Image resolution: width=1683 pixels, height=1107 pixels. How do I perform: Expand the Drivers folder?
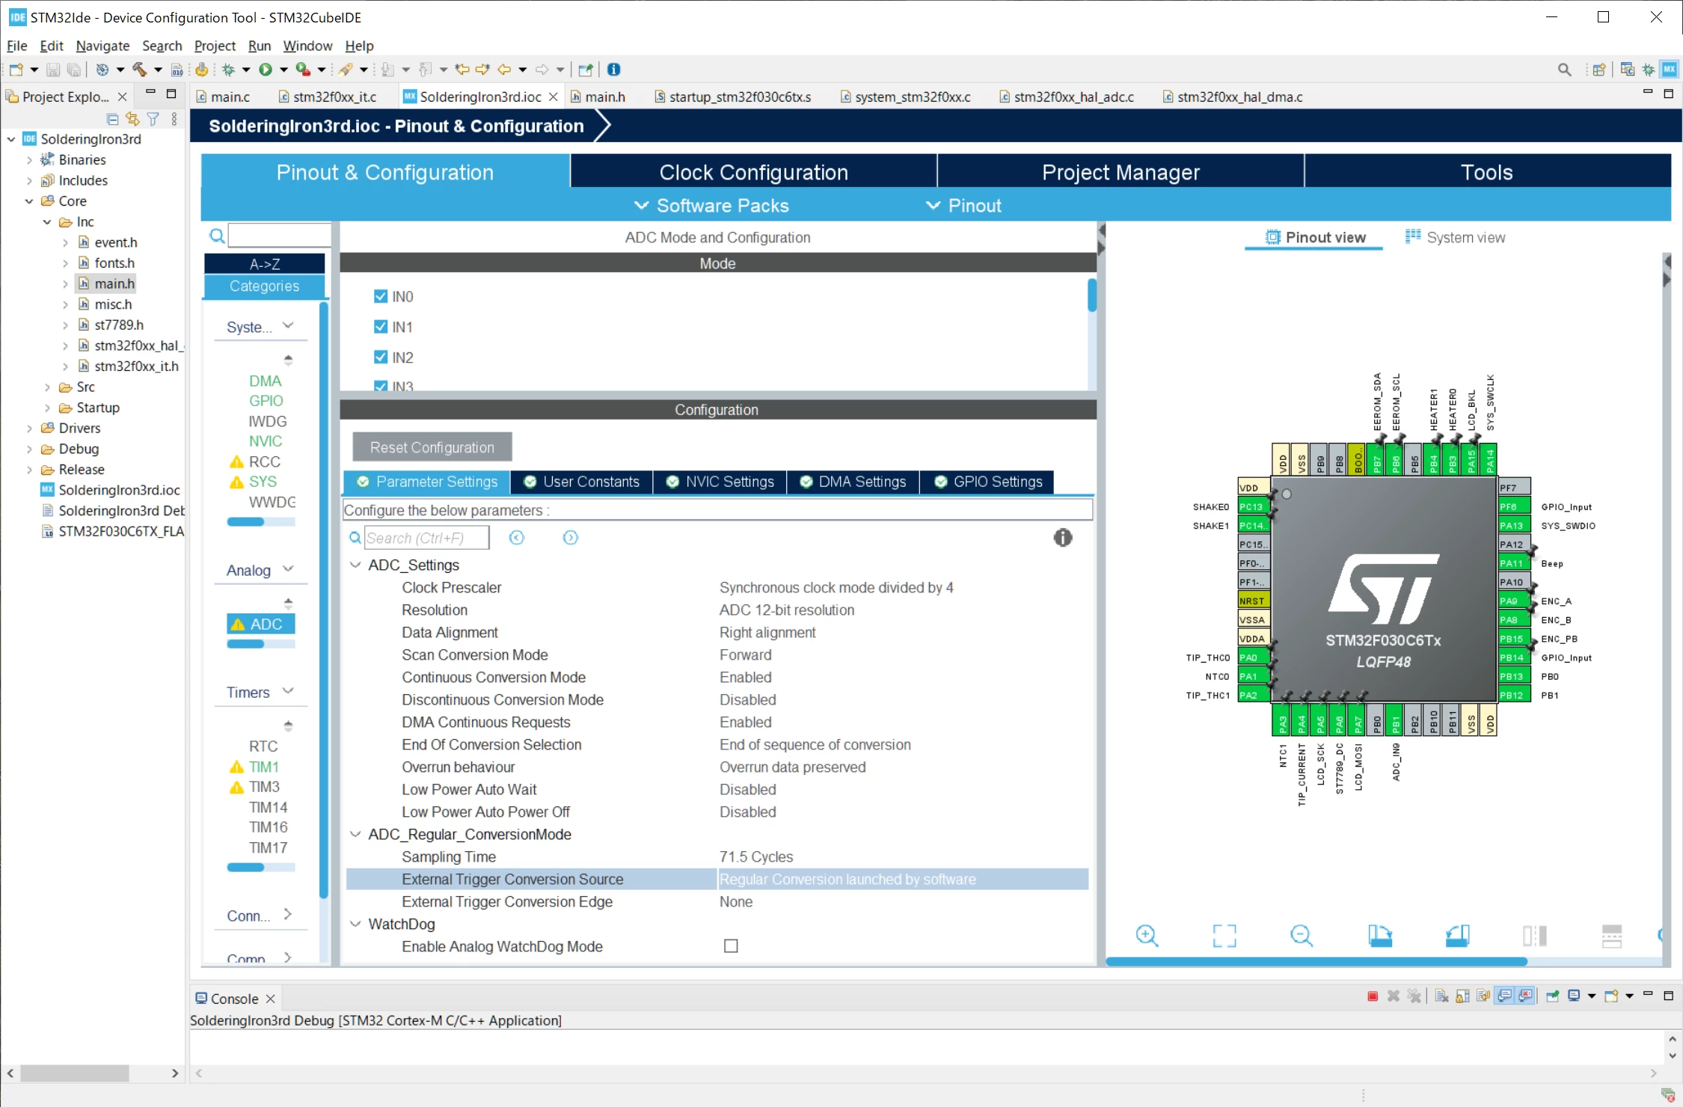pos(29,429)
